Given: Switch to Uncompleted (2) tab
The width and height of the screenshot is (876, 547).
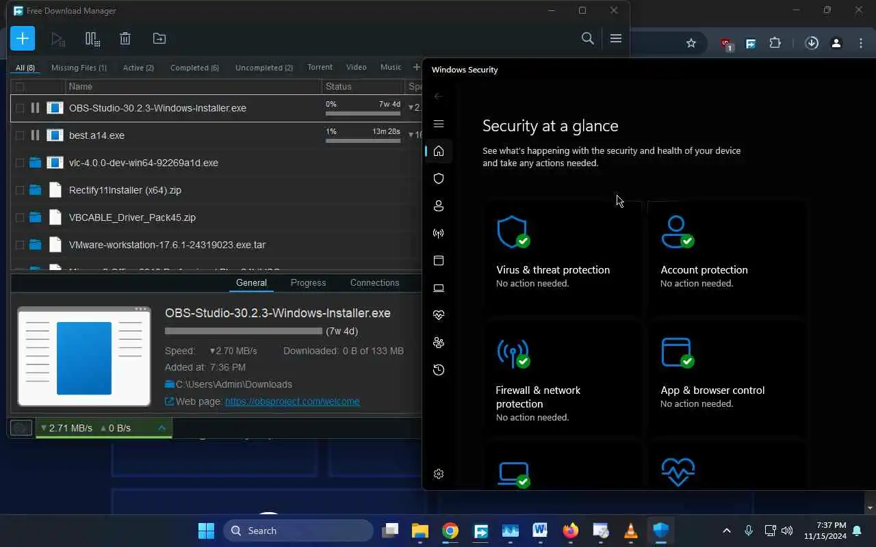Looking at the screenshot, I should coord(264,68).
